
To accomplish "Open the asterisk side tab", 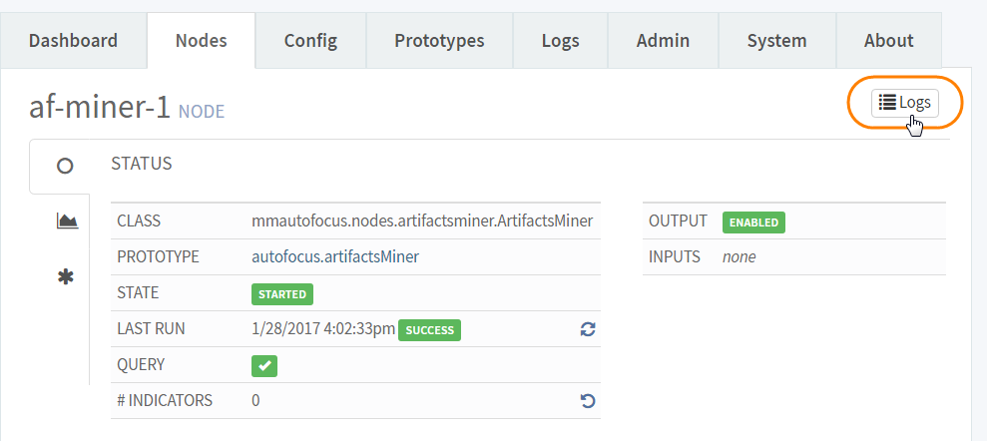I will coord(66,276).
